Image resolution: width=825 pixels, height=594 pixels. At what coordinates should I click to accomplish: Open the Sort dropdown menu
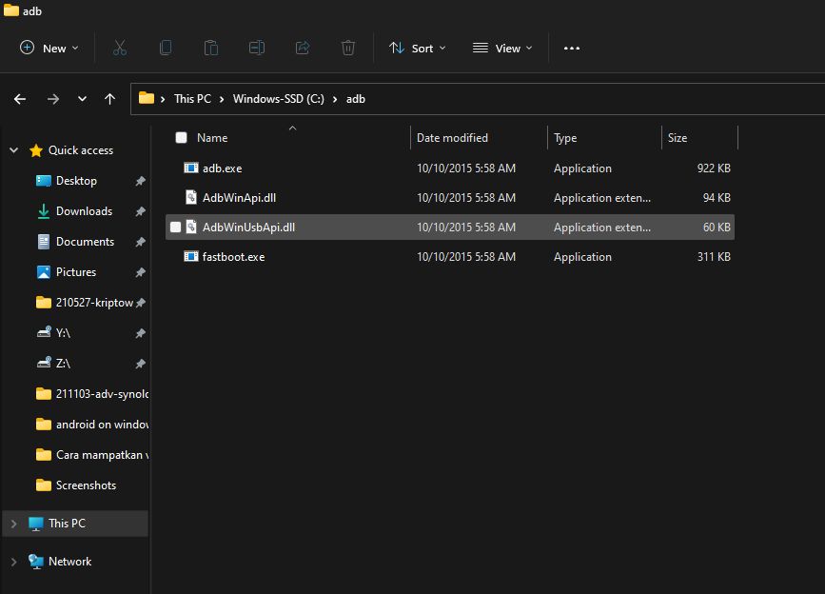[417, 48]
